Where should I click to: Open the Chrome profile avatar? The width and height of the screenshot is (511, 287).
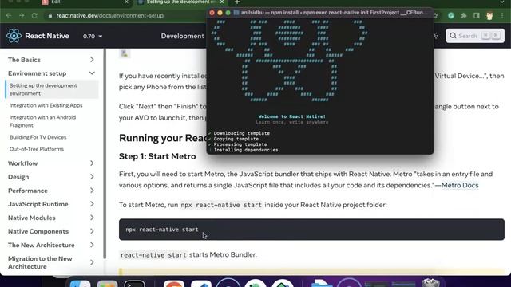point(489,15)
